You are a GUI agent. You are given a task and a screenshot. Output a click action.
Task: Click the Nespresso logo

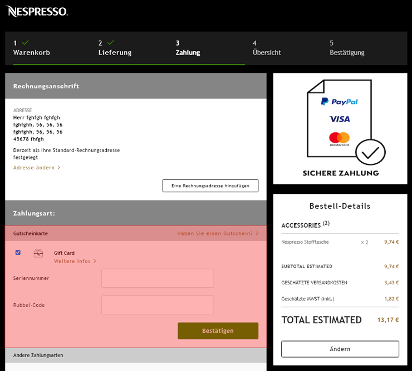coord(37,11)
